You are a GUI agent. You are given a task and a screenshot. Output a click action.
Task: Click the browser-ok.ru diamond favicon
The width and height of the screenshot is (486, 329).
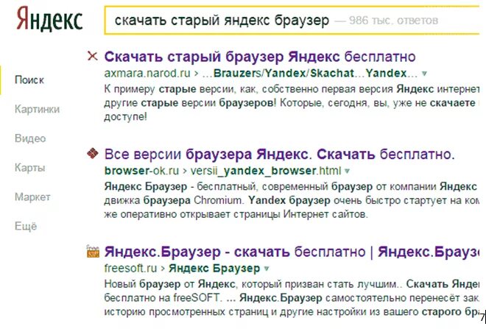93,153
